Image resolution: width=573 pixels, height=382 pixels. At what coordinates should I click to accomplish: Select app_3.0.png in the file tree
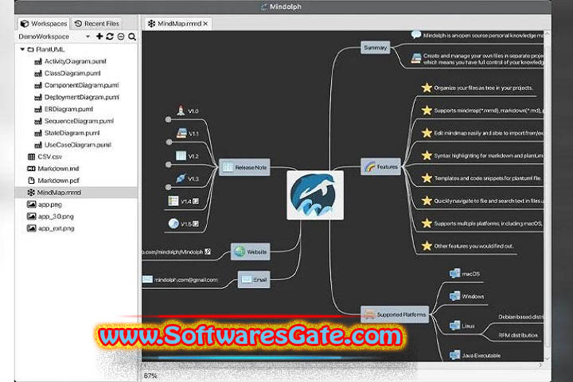click(50, 216)
